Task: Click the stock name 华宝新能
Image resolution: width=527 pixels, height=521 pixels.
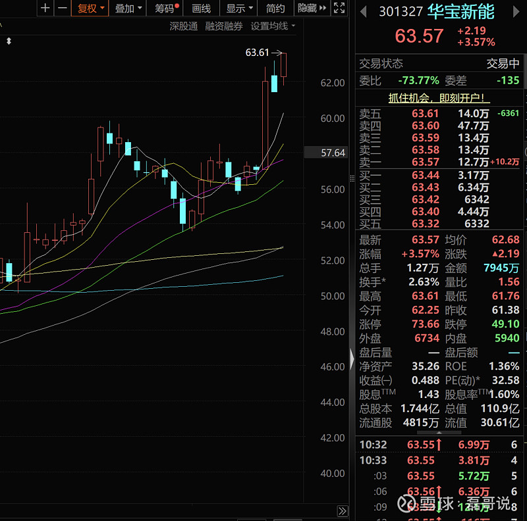Action: coord(460,12)
